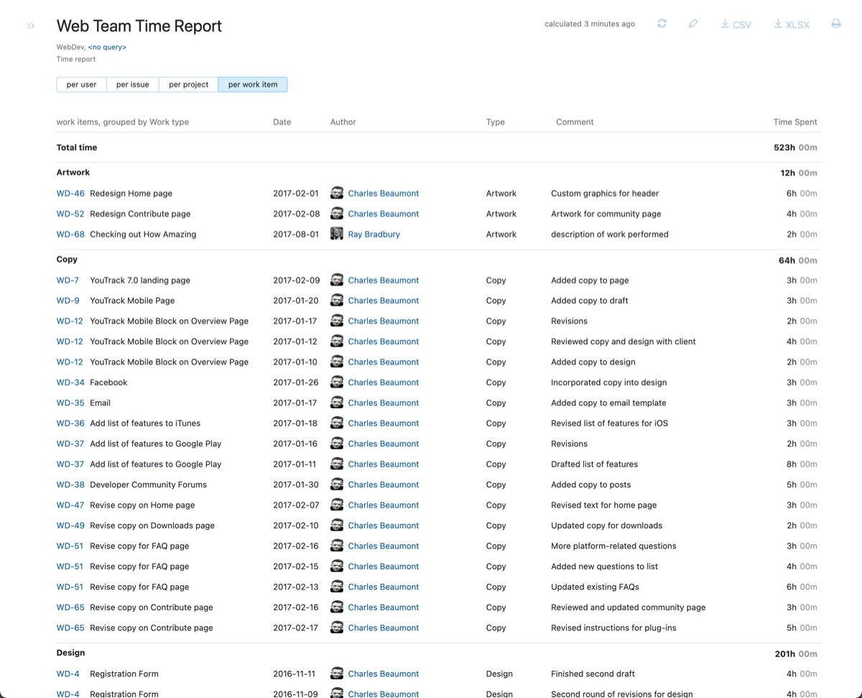Click Charles Beaumont's avatar on WD-46
Screen dimensions: 862x698
[336, 193]
